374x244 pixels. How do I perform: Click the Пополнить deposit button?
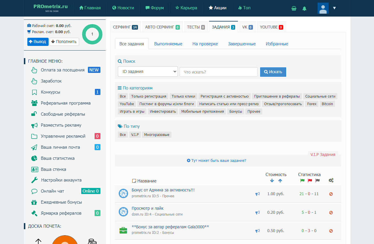pos(64,42)
